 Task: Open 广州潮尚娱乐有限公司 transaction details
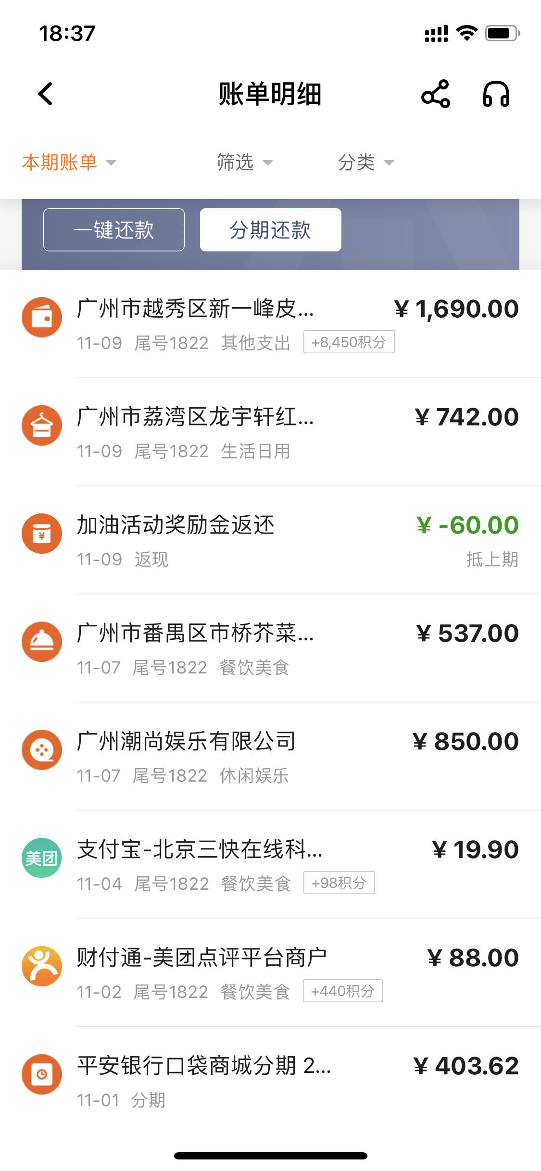click(x=270, y=757)
